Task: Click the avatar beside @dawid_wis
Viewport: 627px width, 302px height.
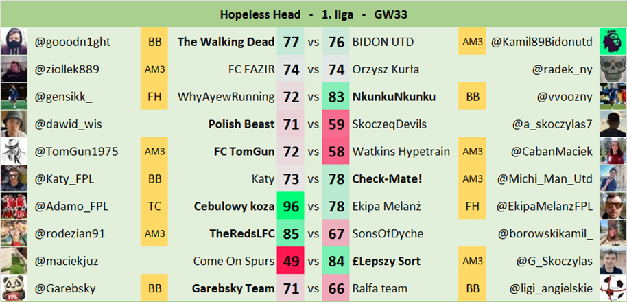Action: [14, 124]
